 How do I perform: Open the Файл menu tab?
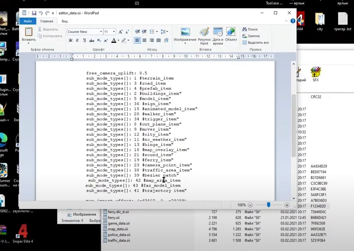coord(28,21)
